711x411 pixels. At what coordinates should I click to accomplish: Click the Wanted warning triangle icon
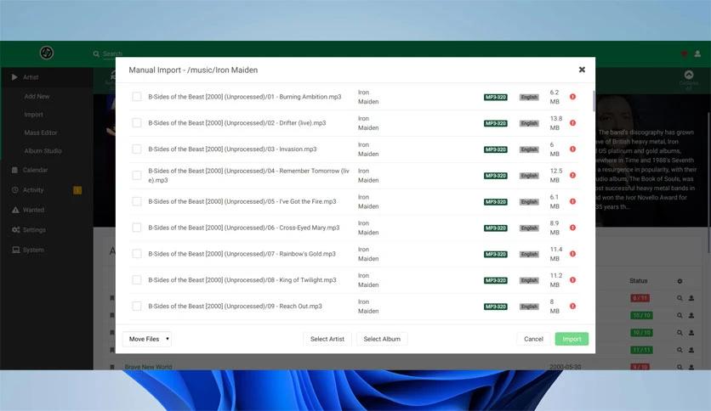pyautogui.click(x=15, y=210)
